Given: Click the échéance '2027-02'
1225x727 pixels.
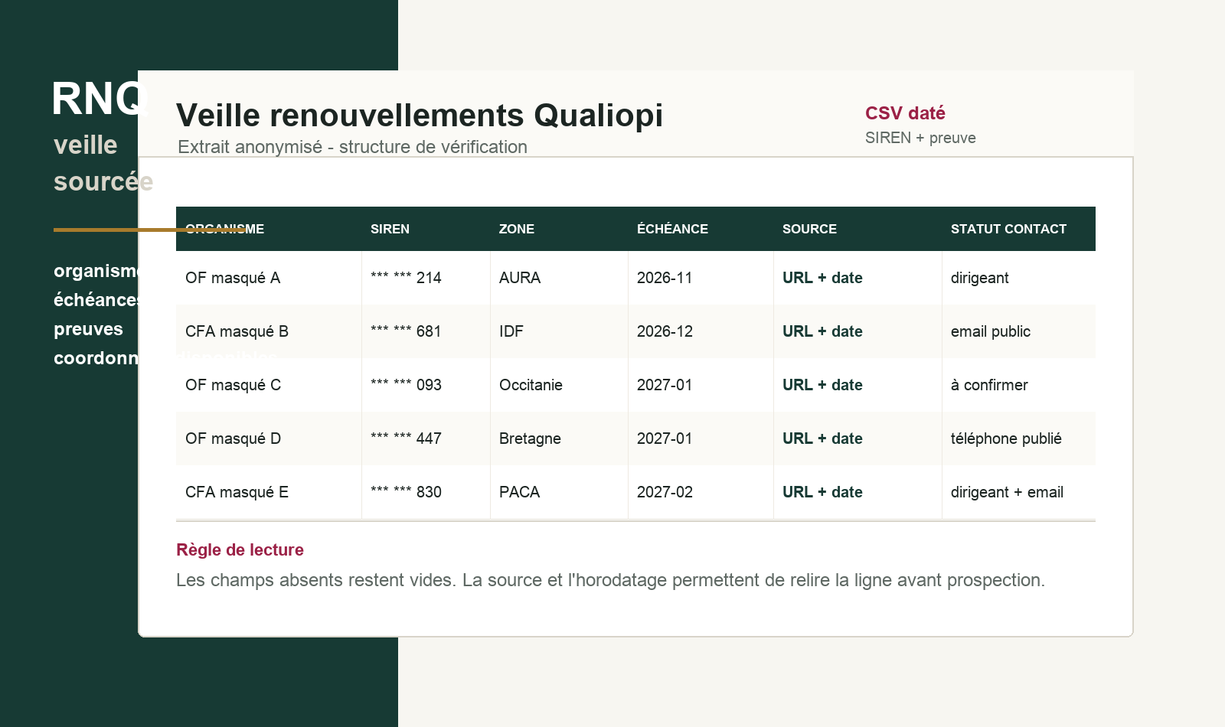Looking at the screenshot, I should click(665, 492).
